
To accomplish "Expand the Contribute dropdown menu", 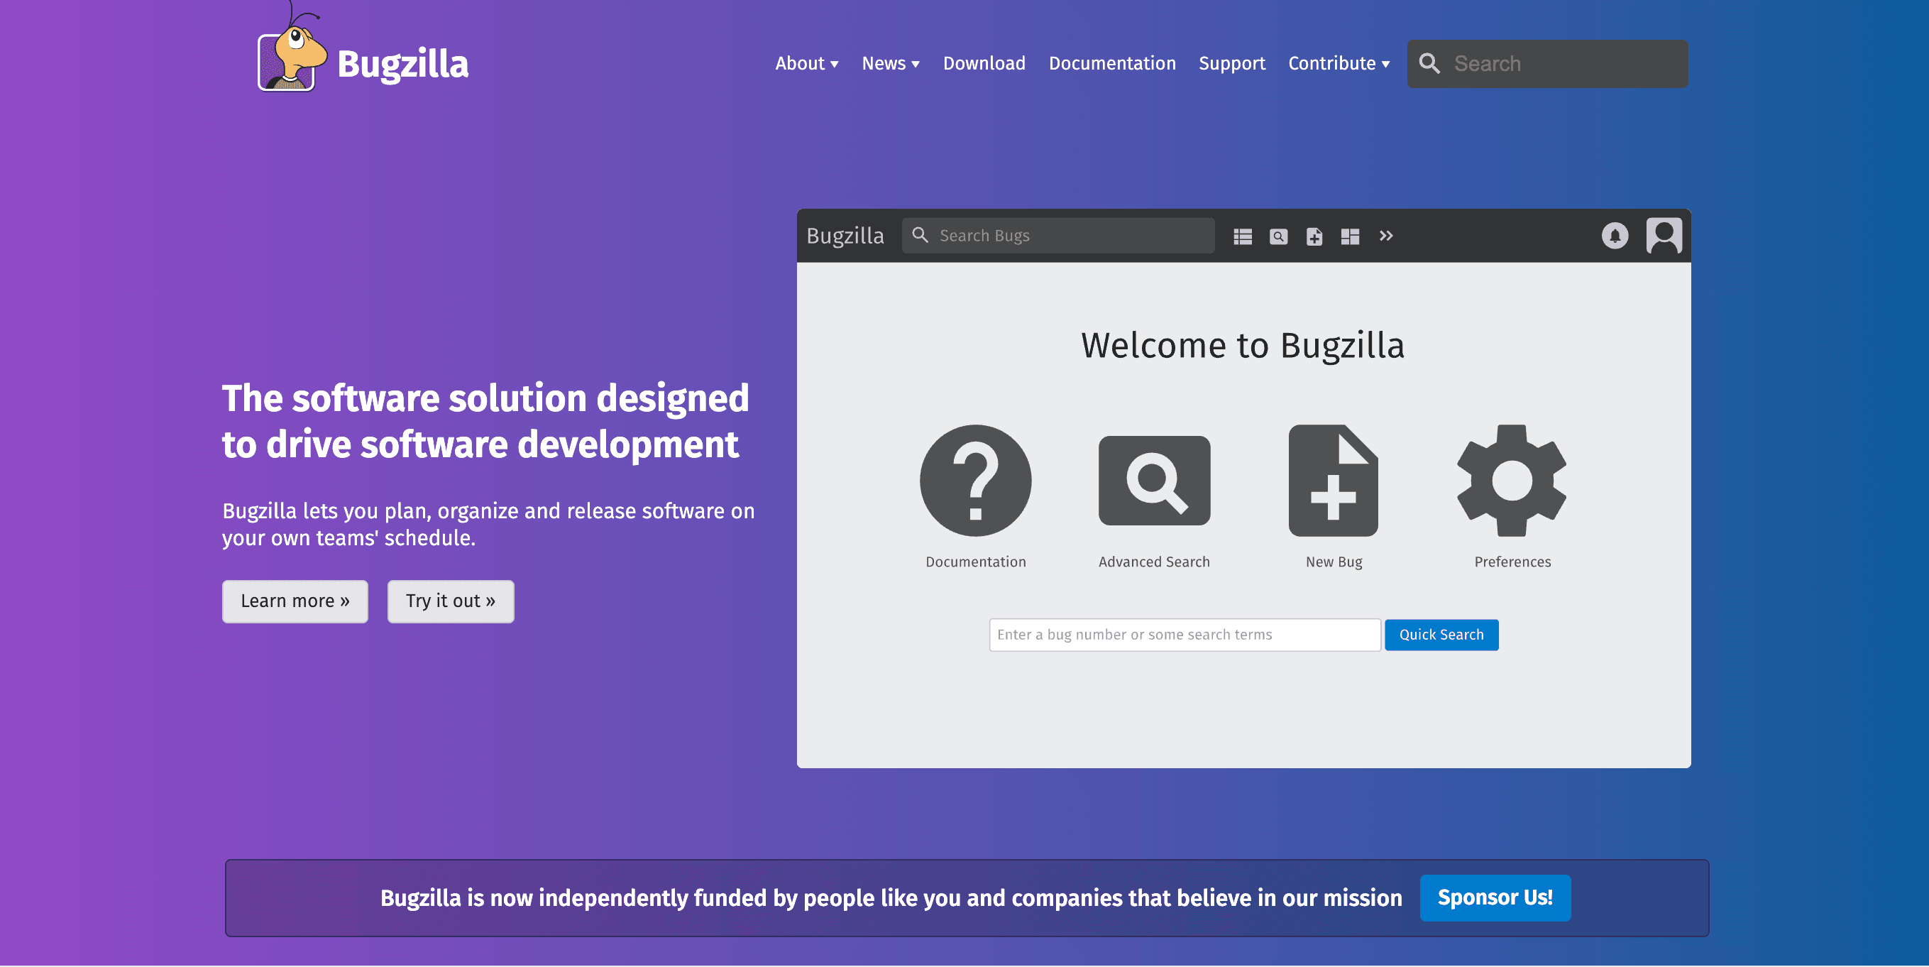I will (x=1339, y=63).
